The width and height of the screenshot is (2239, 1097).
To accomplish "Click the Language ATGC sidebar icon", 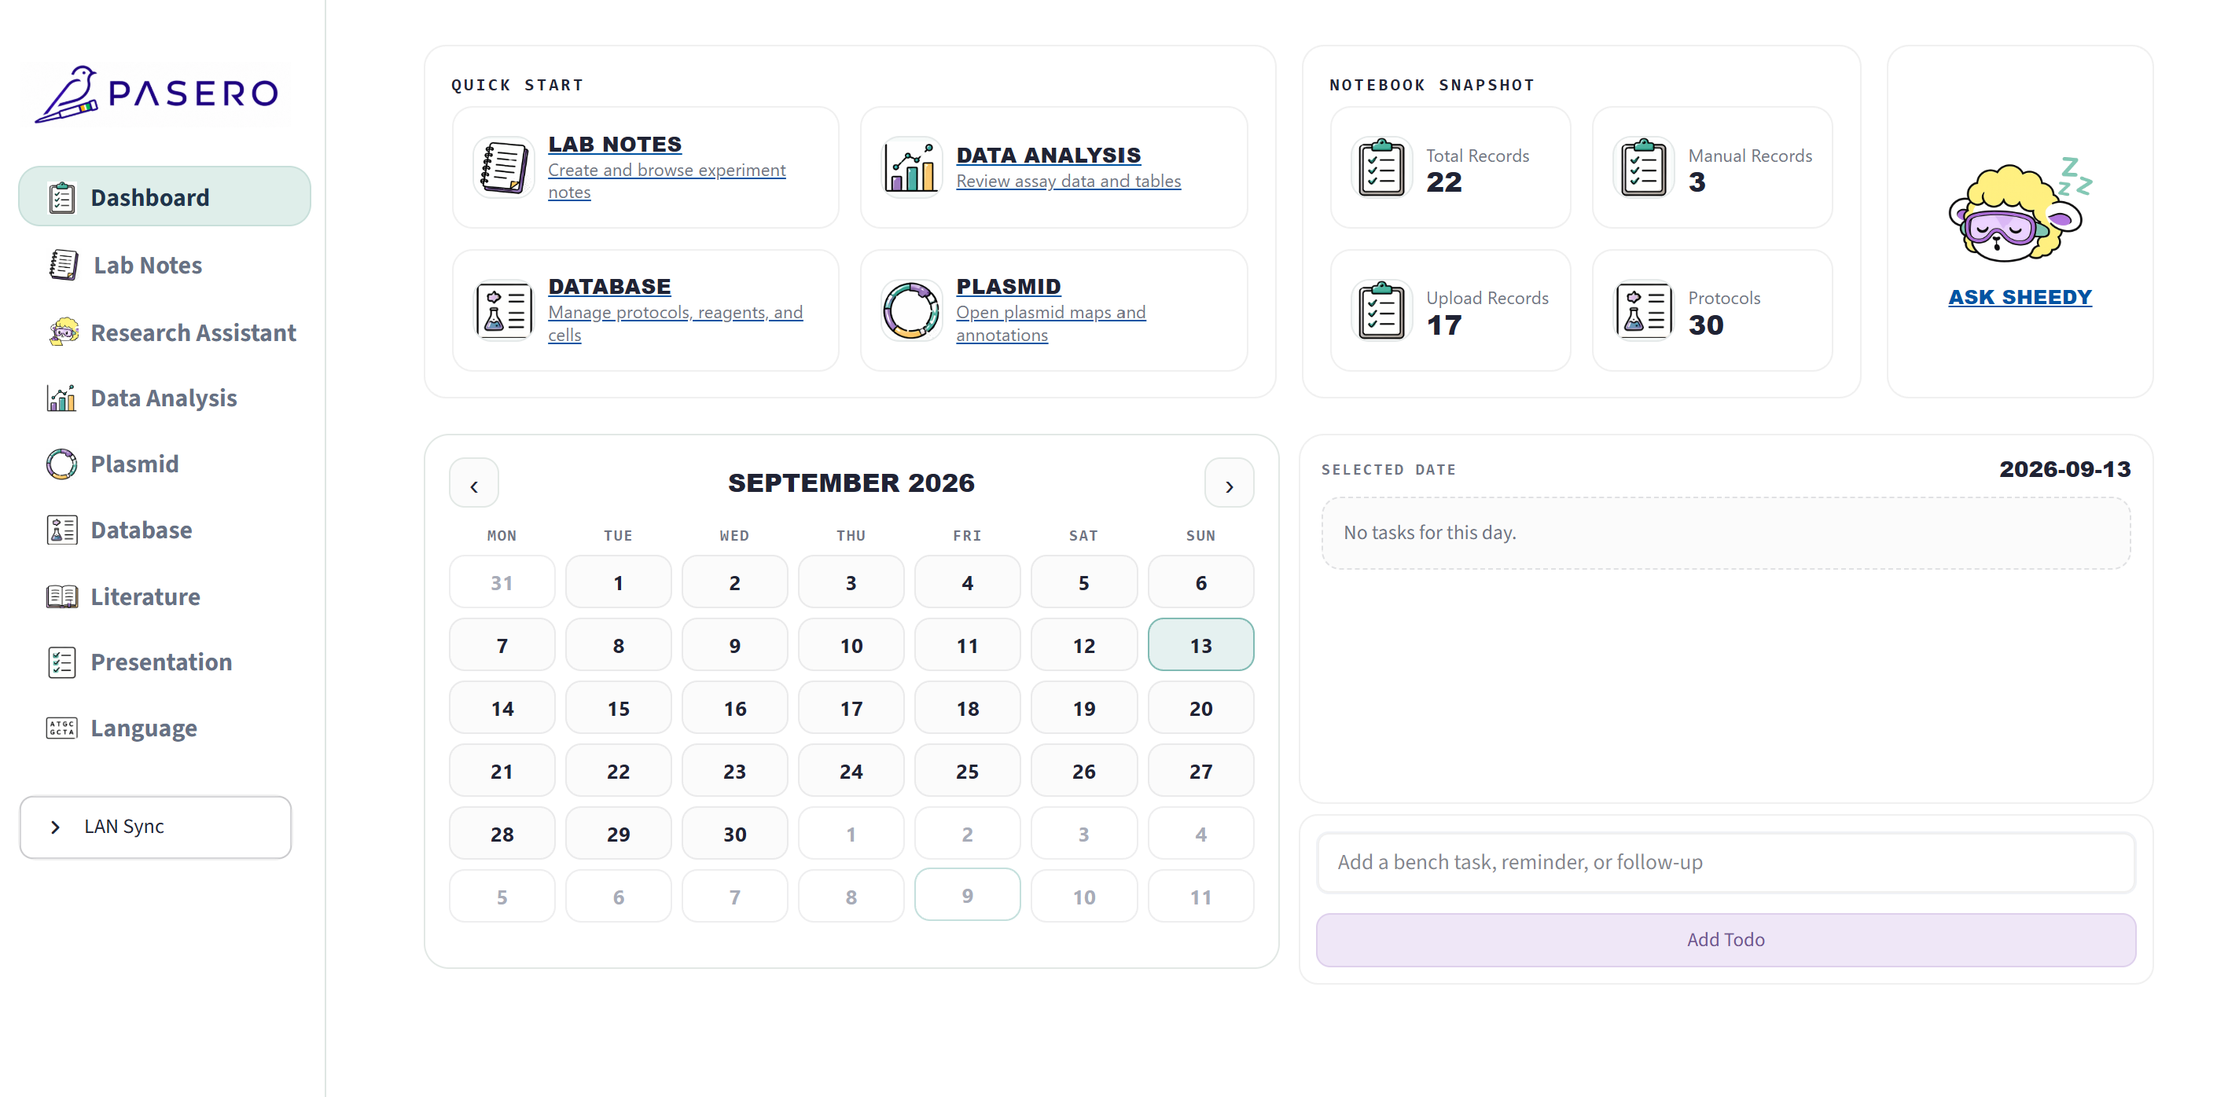I will coord(61,728).
